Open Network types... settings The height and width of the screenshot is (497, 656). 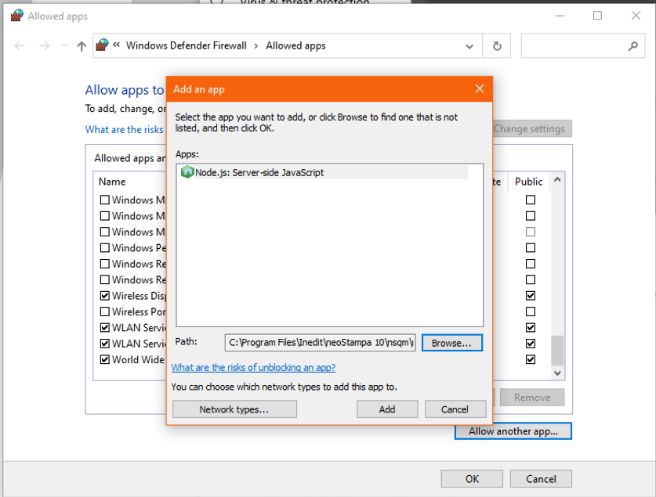234,409
